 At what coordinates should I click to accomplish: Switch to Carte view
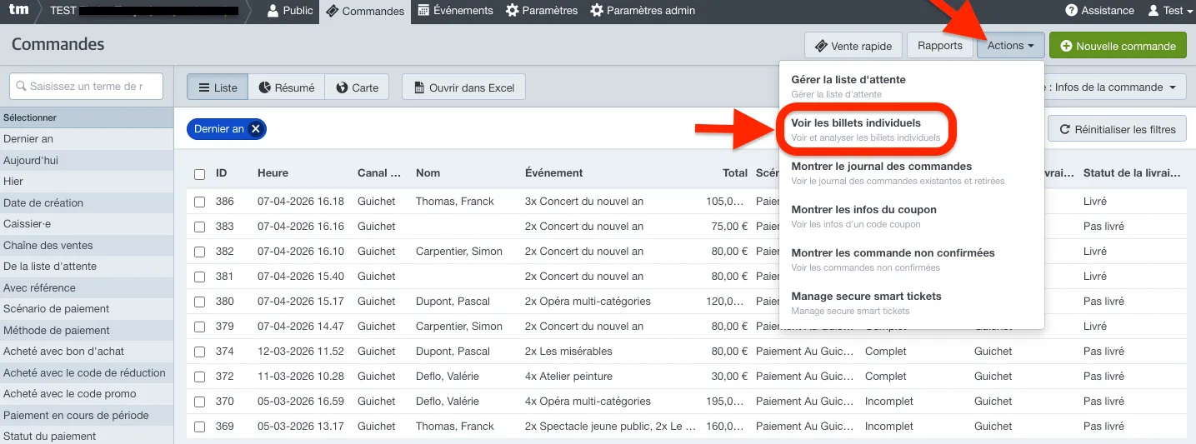357,87
